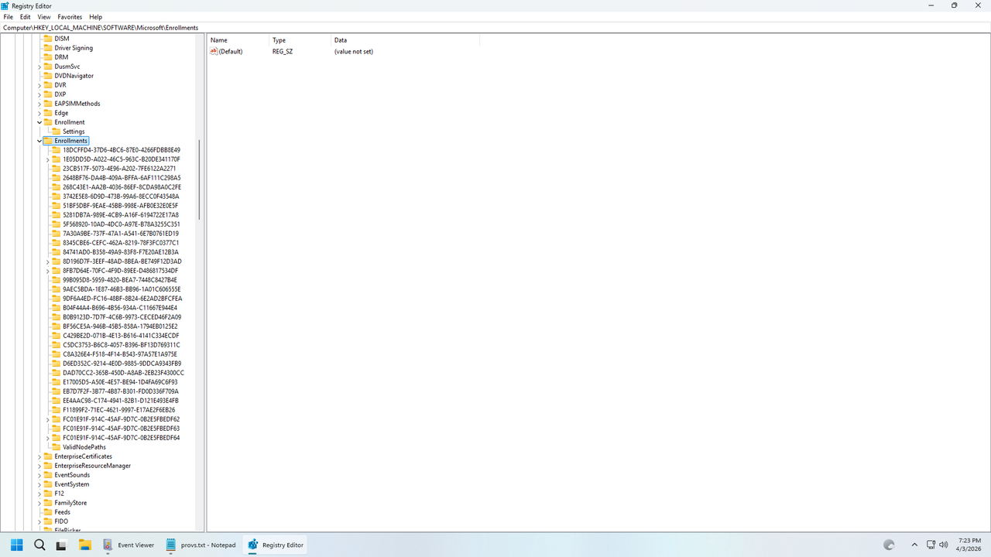Click the string value icon next to (Default)
991x557 pixels.
[x=214, y=51]
